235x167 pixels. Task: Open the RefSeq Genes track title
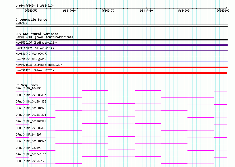pos(27,85)
